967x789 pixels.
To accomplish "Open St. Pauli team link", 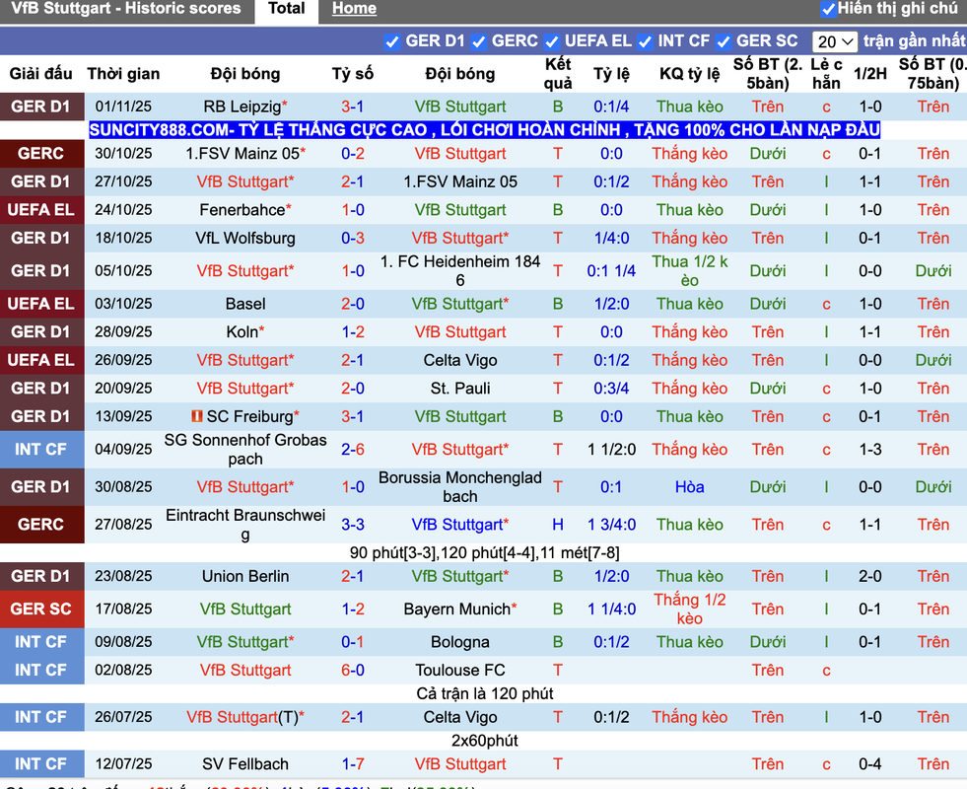I will pos(460,389).
